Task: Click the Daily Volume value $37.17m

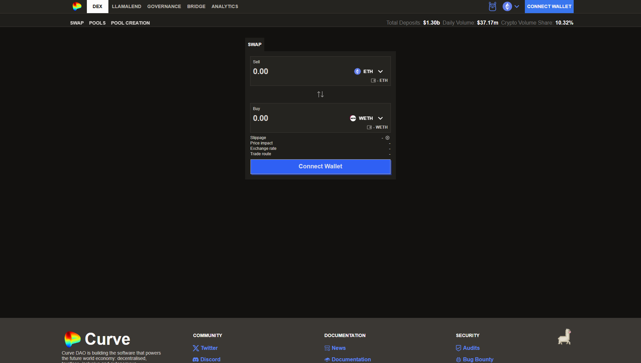Action: point(487,23)
